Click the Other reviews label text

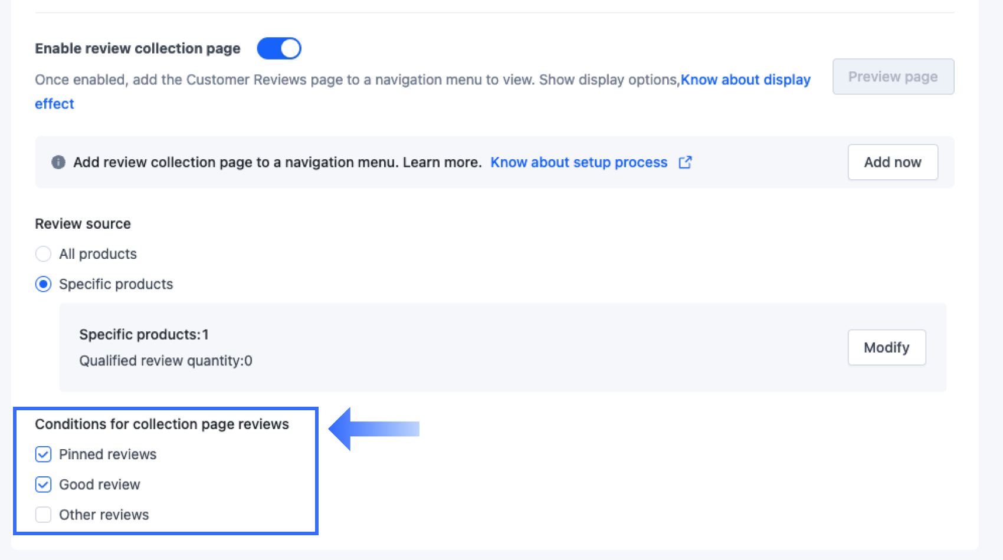[104, 515]
